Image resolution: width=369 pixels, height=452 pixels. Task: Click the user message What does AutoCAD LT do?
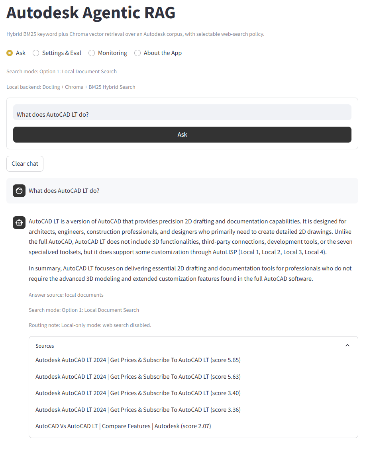coord(64,191)
